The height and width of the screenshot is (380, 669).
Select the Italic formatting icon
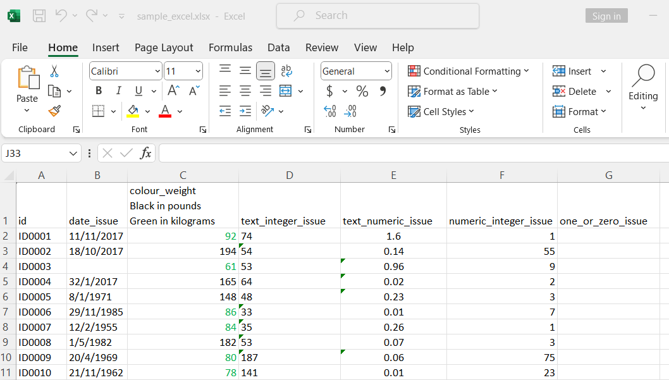pyautogui.click(x=118, y=90)
